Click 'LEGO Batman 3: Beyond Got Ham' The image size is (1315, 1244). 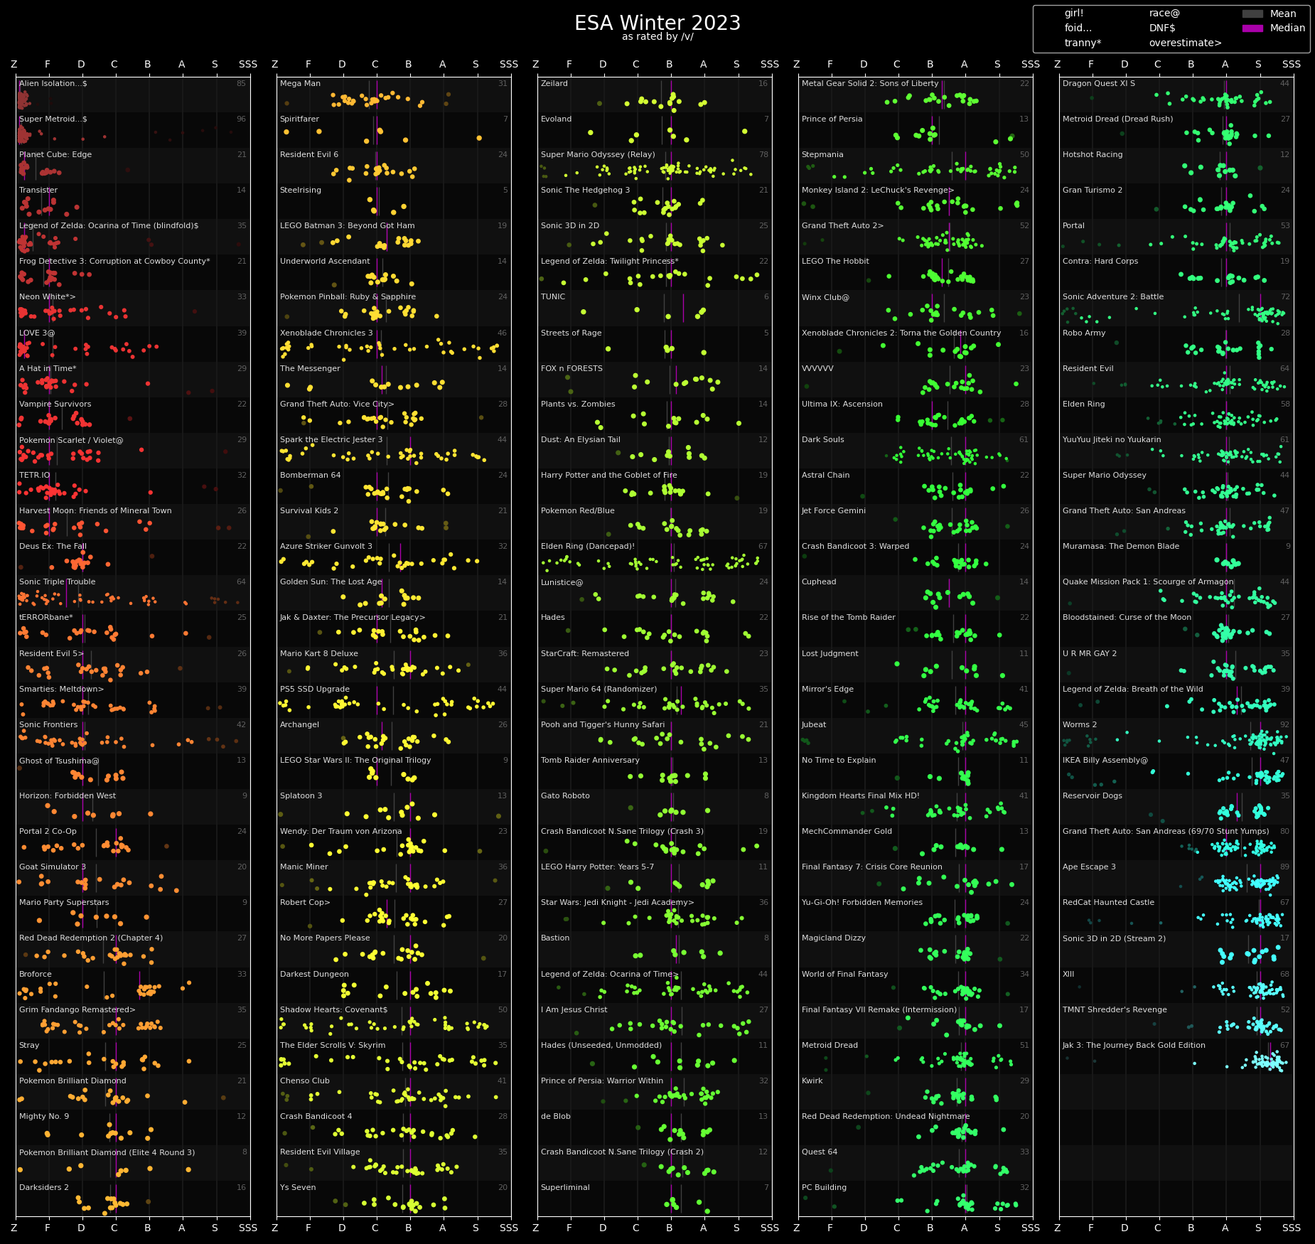click(348, 226)
